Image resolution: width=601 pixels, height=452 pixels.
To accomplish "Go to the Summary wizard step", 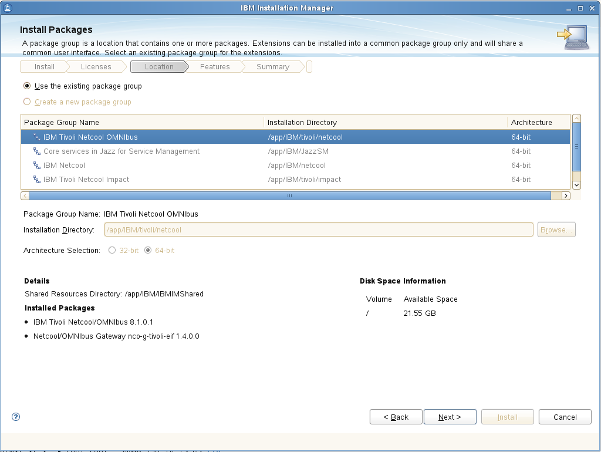I will pos(272,67).
